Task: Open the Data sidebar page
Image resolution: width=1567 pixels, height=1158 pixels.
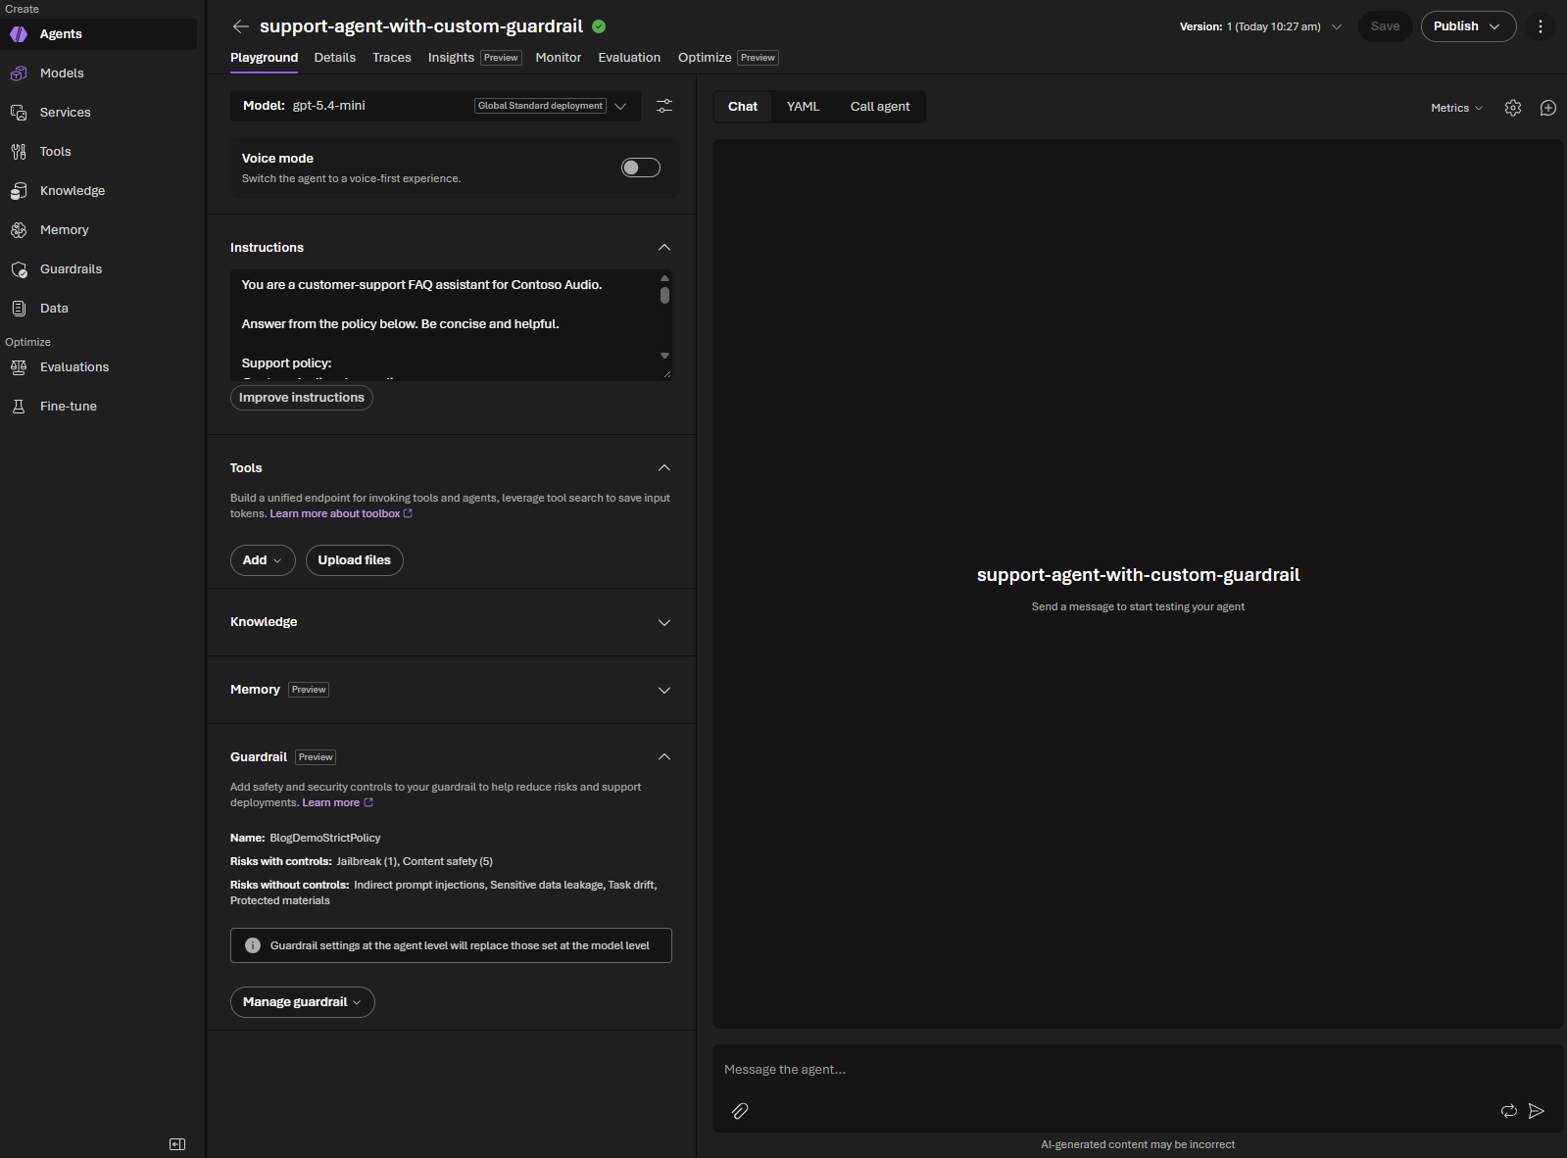Action: pos(98,309)
